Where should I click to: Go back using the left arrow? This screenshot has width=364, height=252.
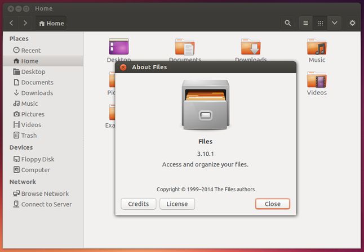click(x=11, y=23)
